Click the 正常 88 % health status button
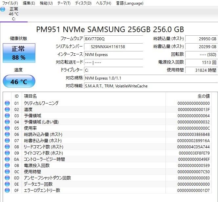The image size is (218, 202). pos(19,53)
